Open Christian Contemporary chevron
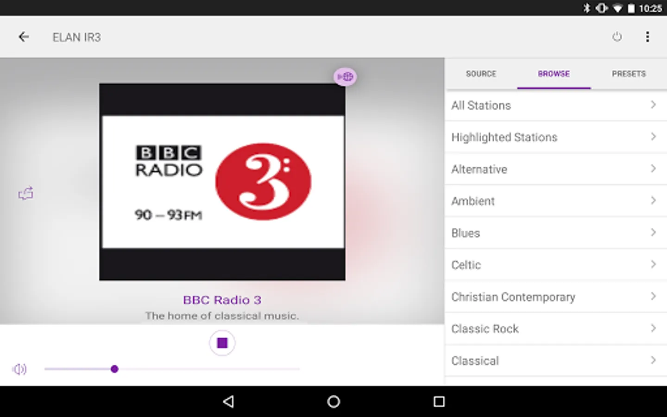The width and height of the screenshot is (667, 417). [x=653, y=297]
